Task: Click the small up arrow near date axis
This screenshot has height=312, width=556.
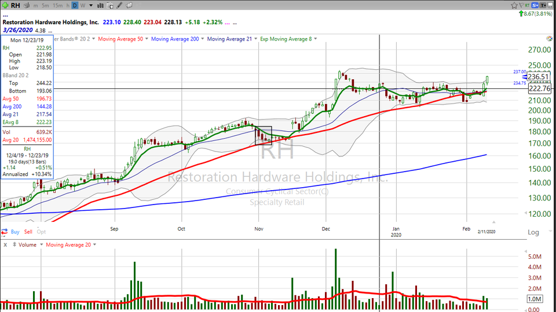Action: click(x=493, y=222)
